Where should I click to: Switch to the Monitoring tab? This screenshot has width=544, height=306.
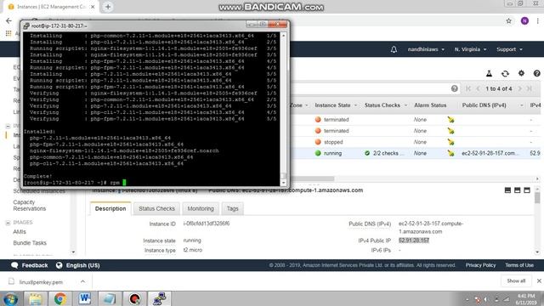(201, 208)
